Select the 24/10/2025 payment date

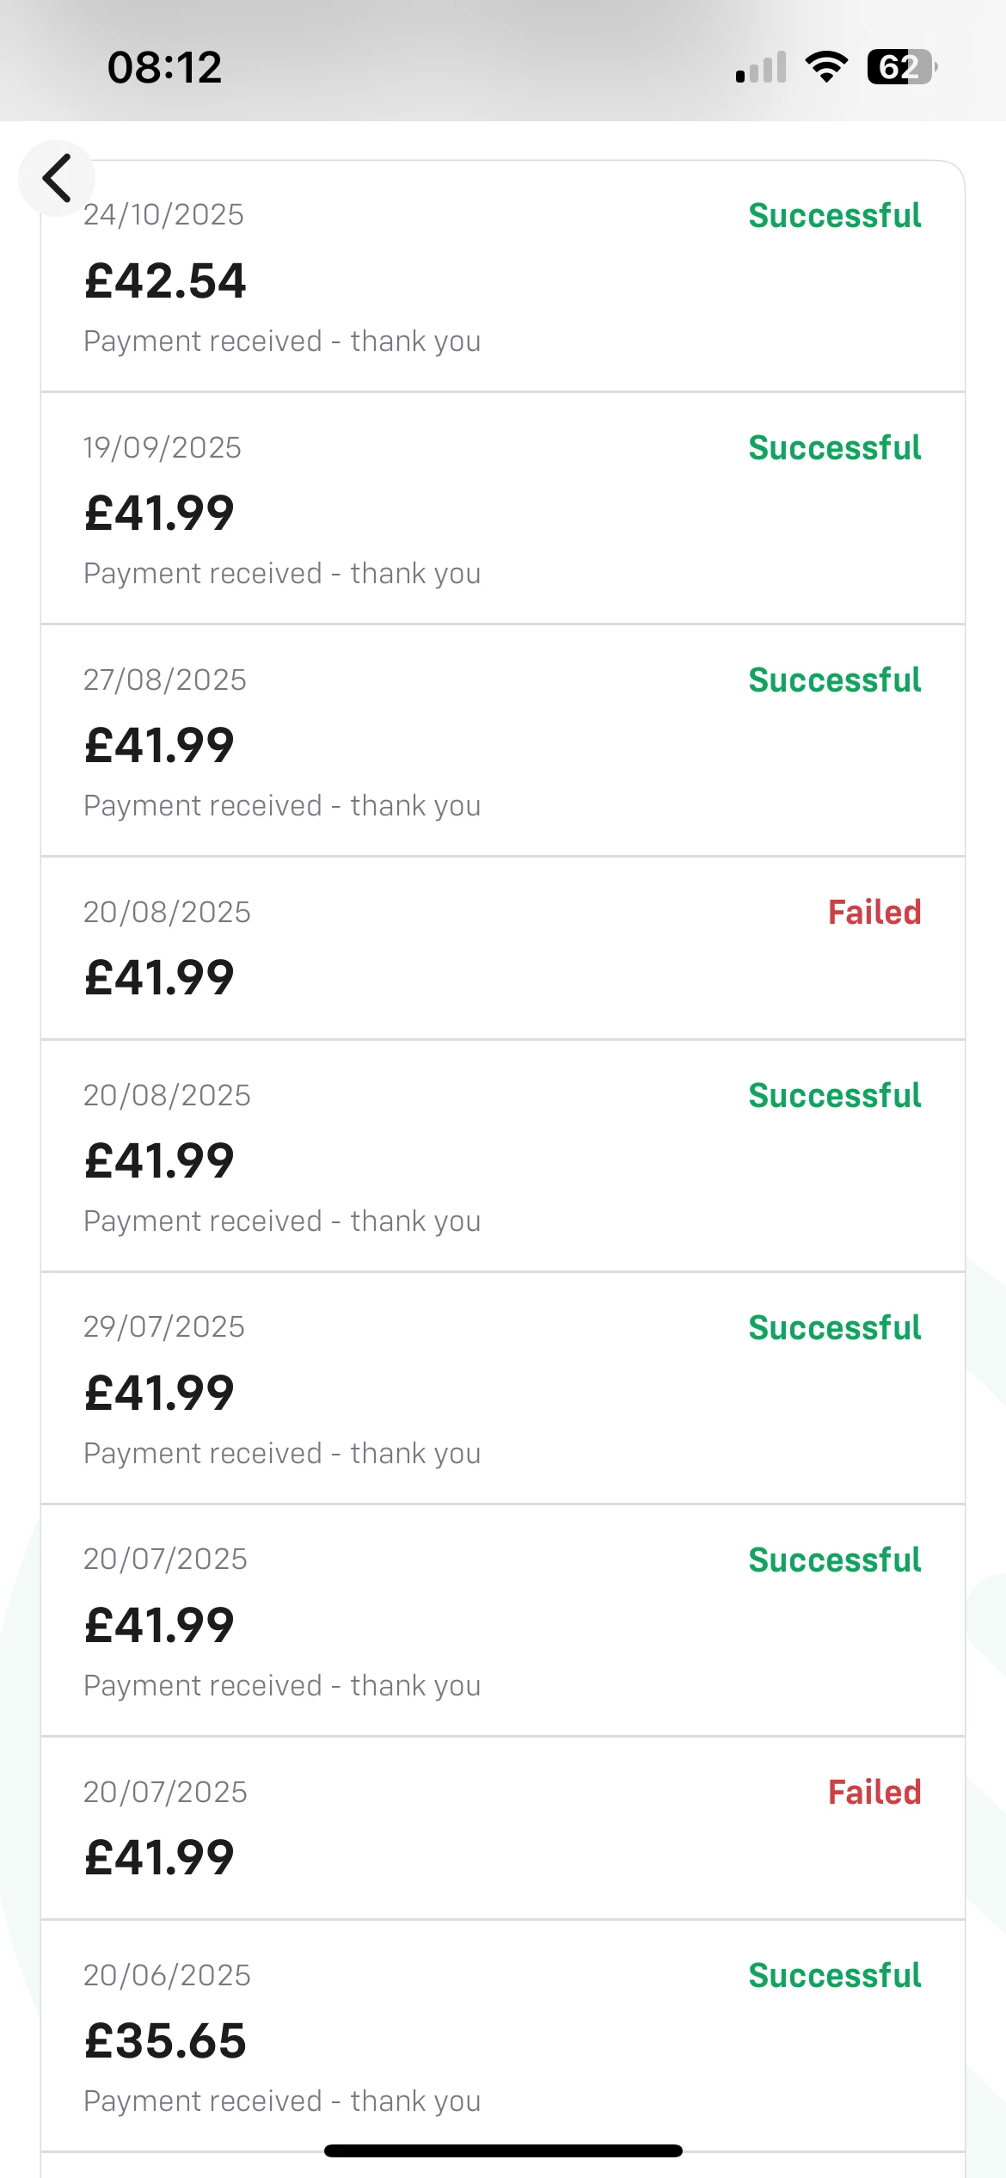click(x=163, y=214)
